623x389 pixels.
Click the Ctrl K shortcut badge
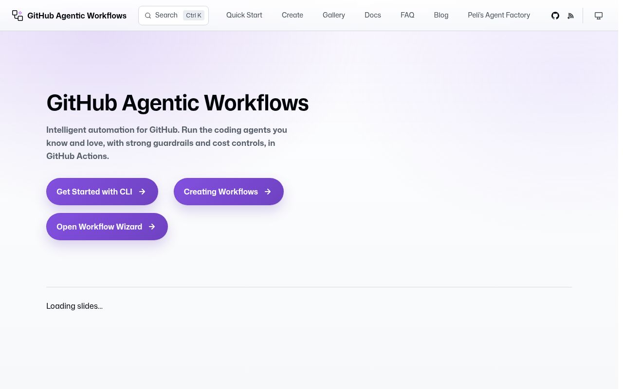click(x=194, y=16)
